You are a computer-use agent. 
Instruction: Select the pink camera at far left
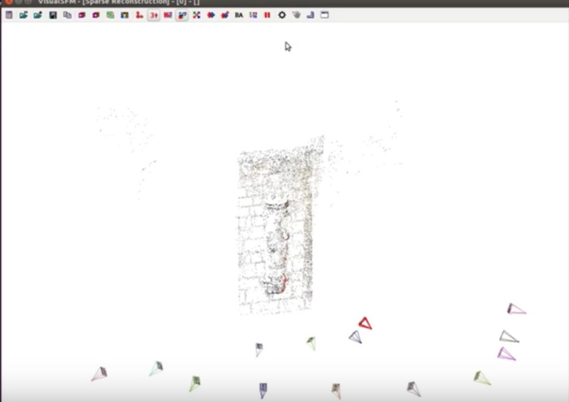coord(99,374)
